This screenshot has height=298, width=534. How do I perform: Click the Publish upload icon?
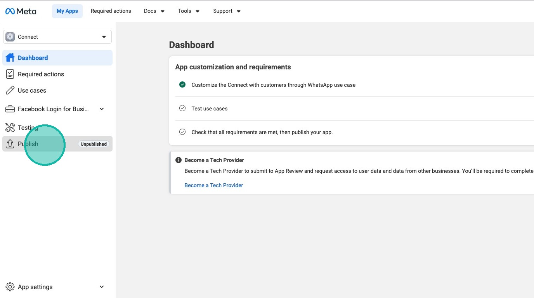[10, 144]
